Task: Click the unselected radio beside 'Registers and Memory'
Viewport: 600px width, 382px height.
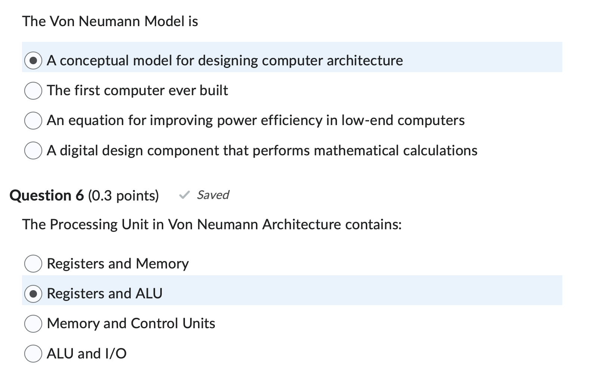Action: [x=33, y=264]
